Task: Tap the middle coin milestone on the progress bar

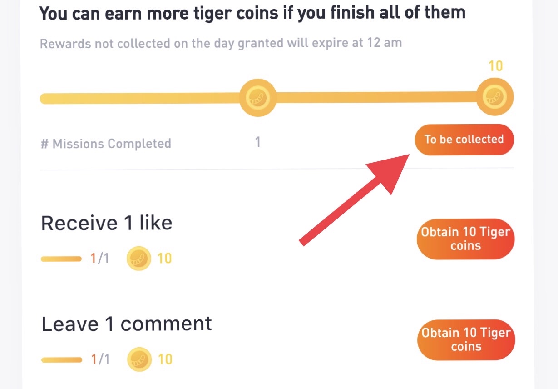Action: pos(258,97)
